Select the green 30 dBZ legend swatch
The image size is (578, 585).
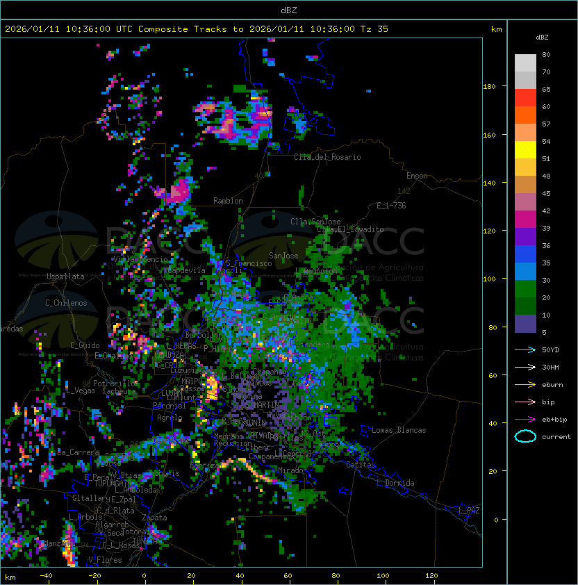point(525,289)
